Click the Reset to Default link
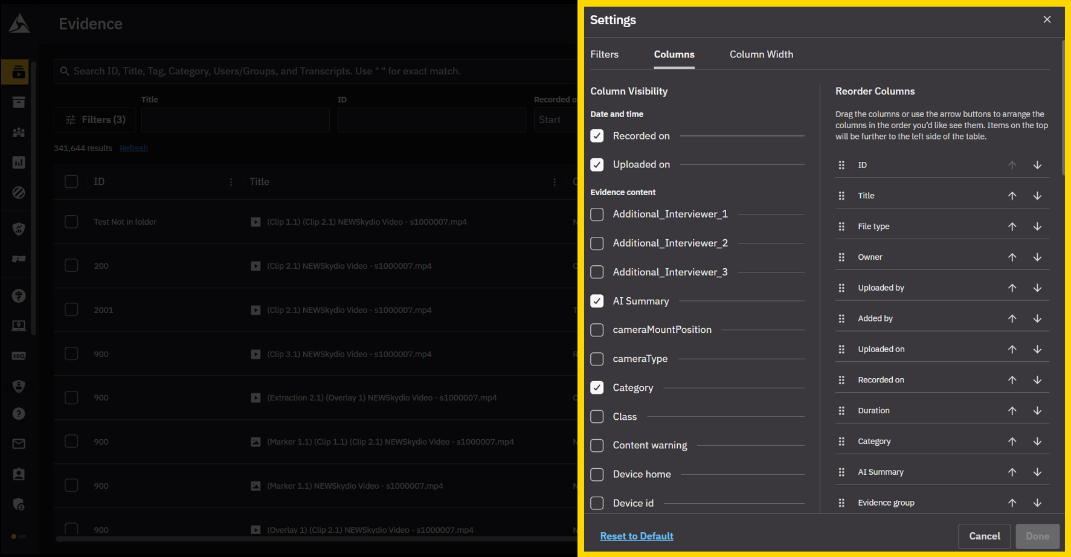The height and width of the screenshot is (557, 1071). click(x=637, y=536)
